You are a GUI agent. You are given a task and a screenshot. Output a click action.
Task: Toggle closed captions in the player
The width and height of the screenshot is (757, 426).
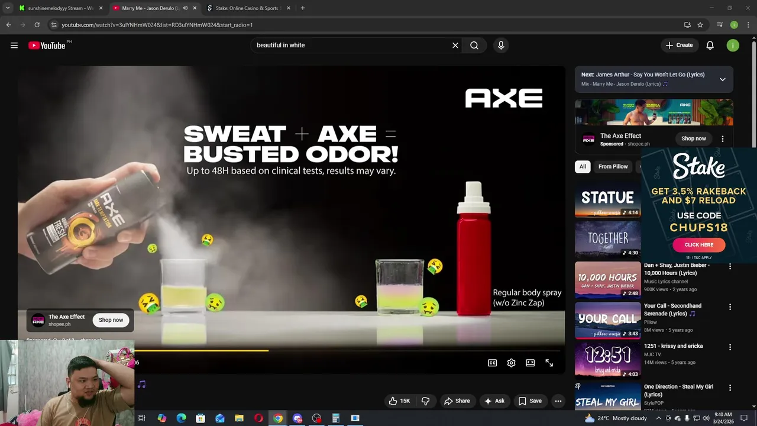tap(492, 363)
